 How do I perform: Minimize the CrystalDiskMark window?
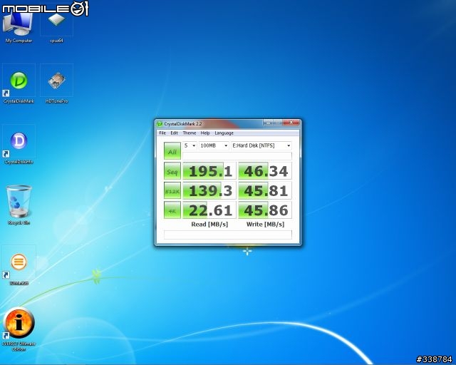pyautogui.click(x=268, y=123)
